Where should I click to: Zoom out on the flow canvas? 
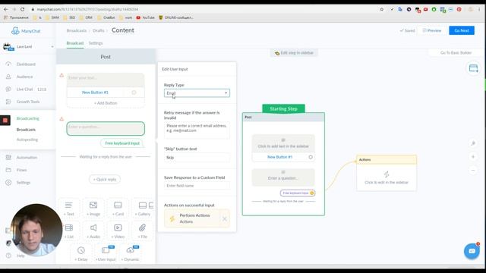click(473, 170)
